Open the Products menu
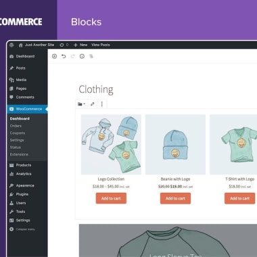This screenshot has width=257, height=257. tap(20, 165)
